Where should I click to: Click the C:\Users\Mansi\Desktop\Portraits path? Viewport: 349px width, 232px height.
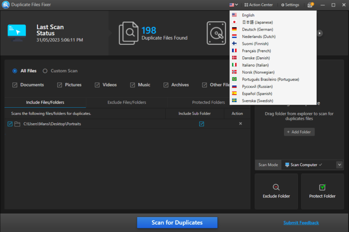[x=52, y=124]
